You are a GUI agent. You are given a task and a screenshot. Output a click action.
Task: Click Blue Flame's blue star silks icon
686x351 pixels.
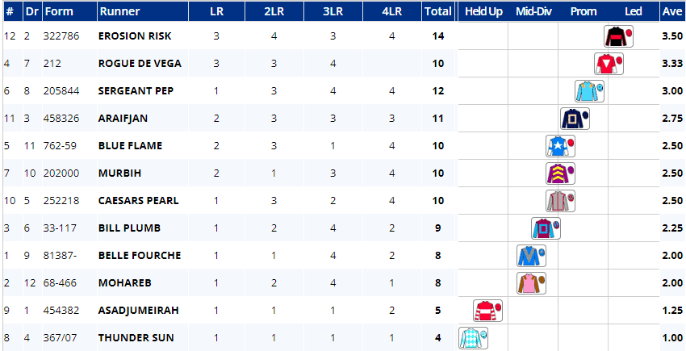pos(558,146)
